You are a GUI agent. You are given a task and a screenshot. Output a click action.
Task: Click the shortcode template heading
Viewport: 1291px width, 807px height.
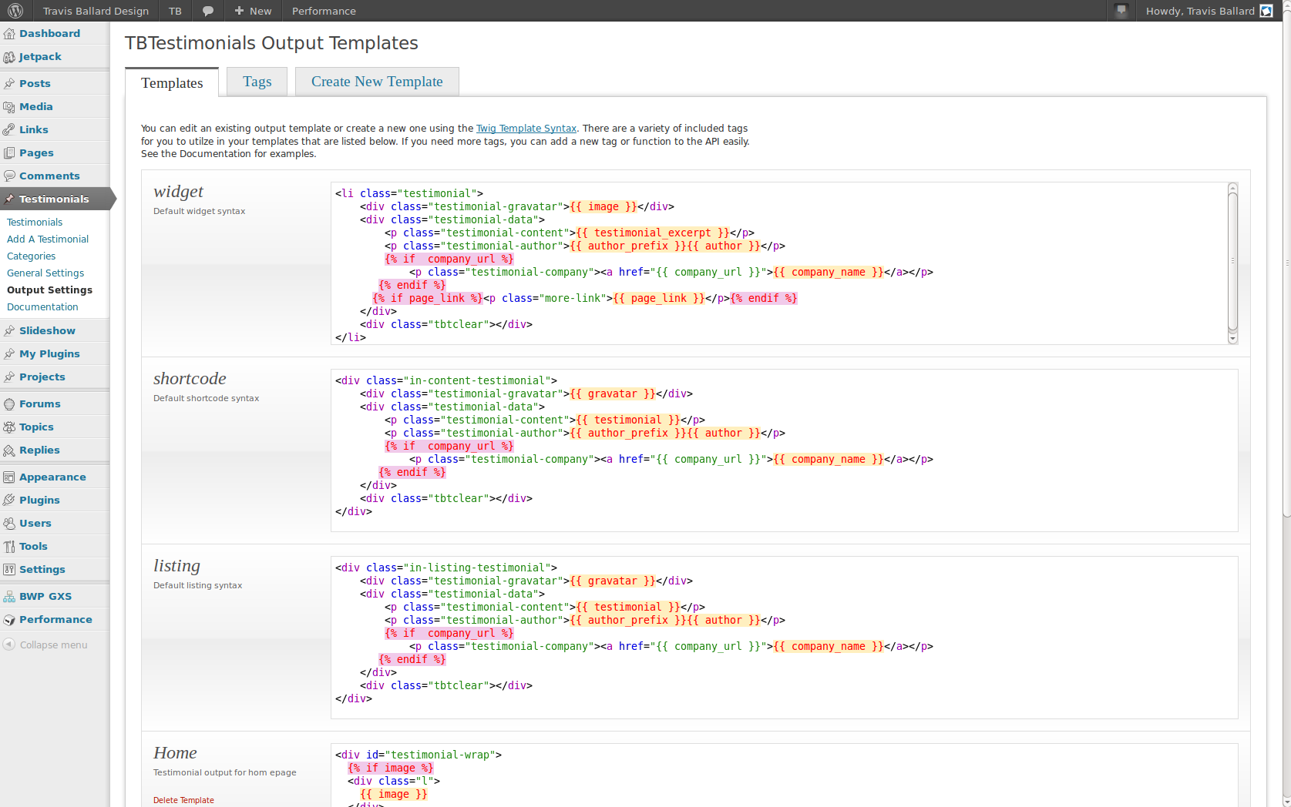[190, 379]
